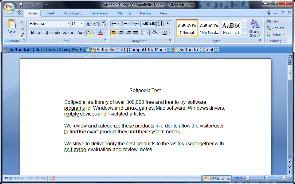The image size is (295, 184).
Task: Click Replace in Editing group
Action: (x=275, y=28)
